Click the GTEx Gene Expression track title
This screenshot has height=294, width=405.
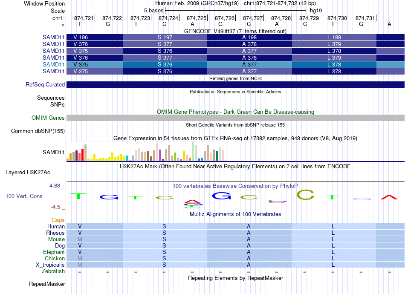(x=235, y=138)
